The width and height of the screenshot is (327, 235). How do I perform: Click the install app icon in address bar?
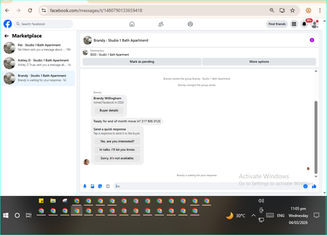point(283,10)
